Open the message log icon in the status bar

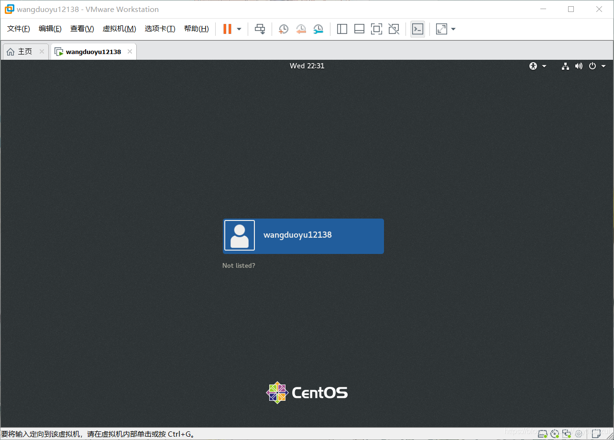pos(596,434)
